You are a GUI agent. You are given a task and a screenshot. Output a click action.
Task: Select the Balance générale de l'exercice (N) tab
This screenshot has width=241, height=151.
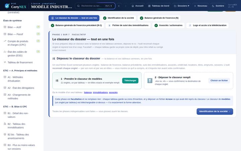pyautogui.click(x=159, y=18)
